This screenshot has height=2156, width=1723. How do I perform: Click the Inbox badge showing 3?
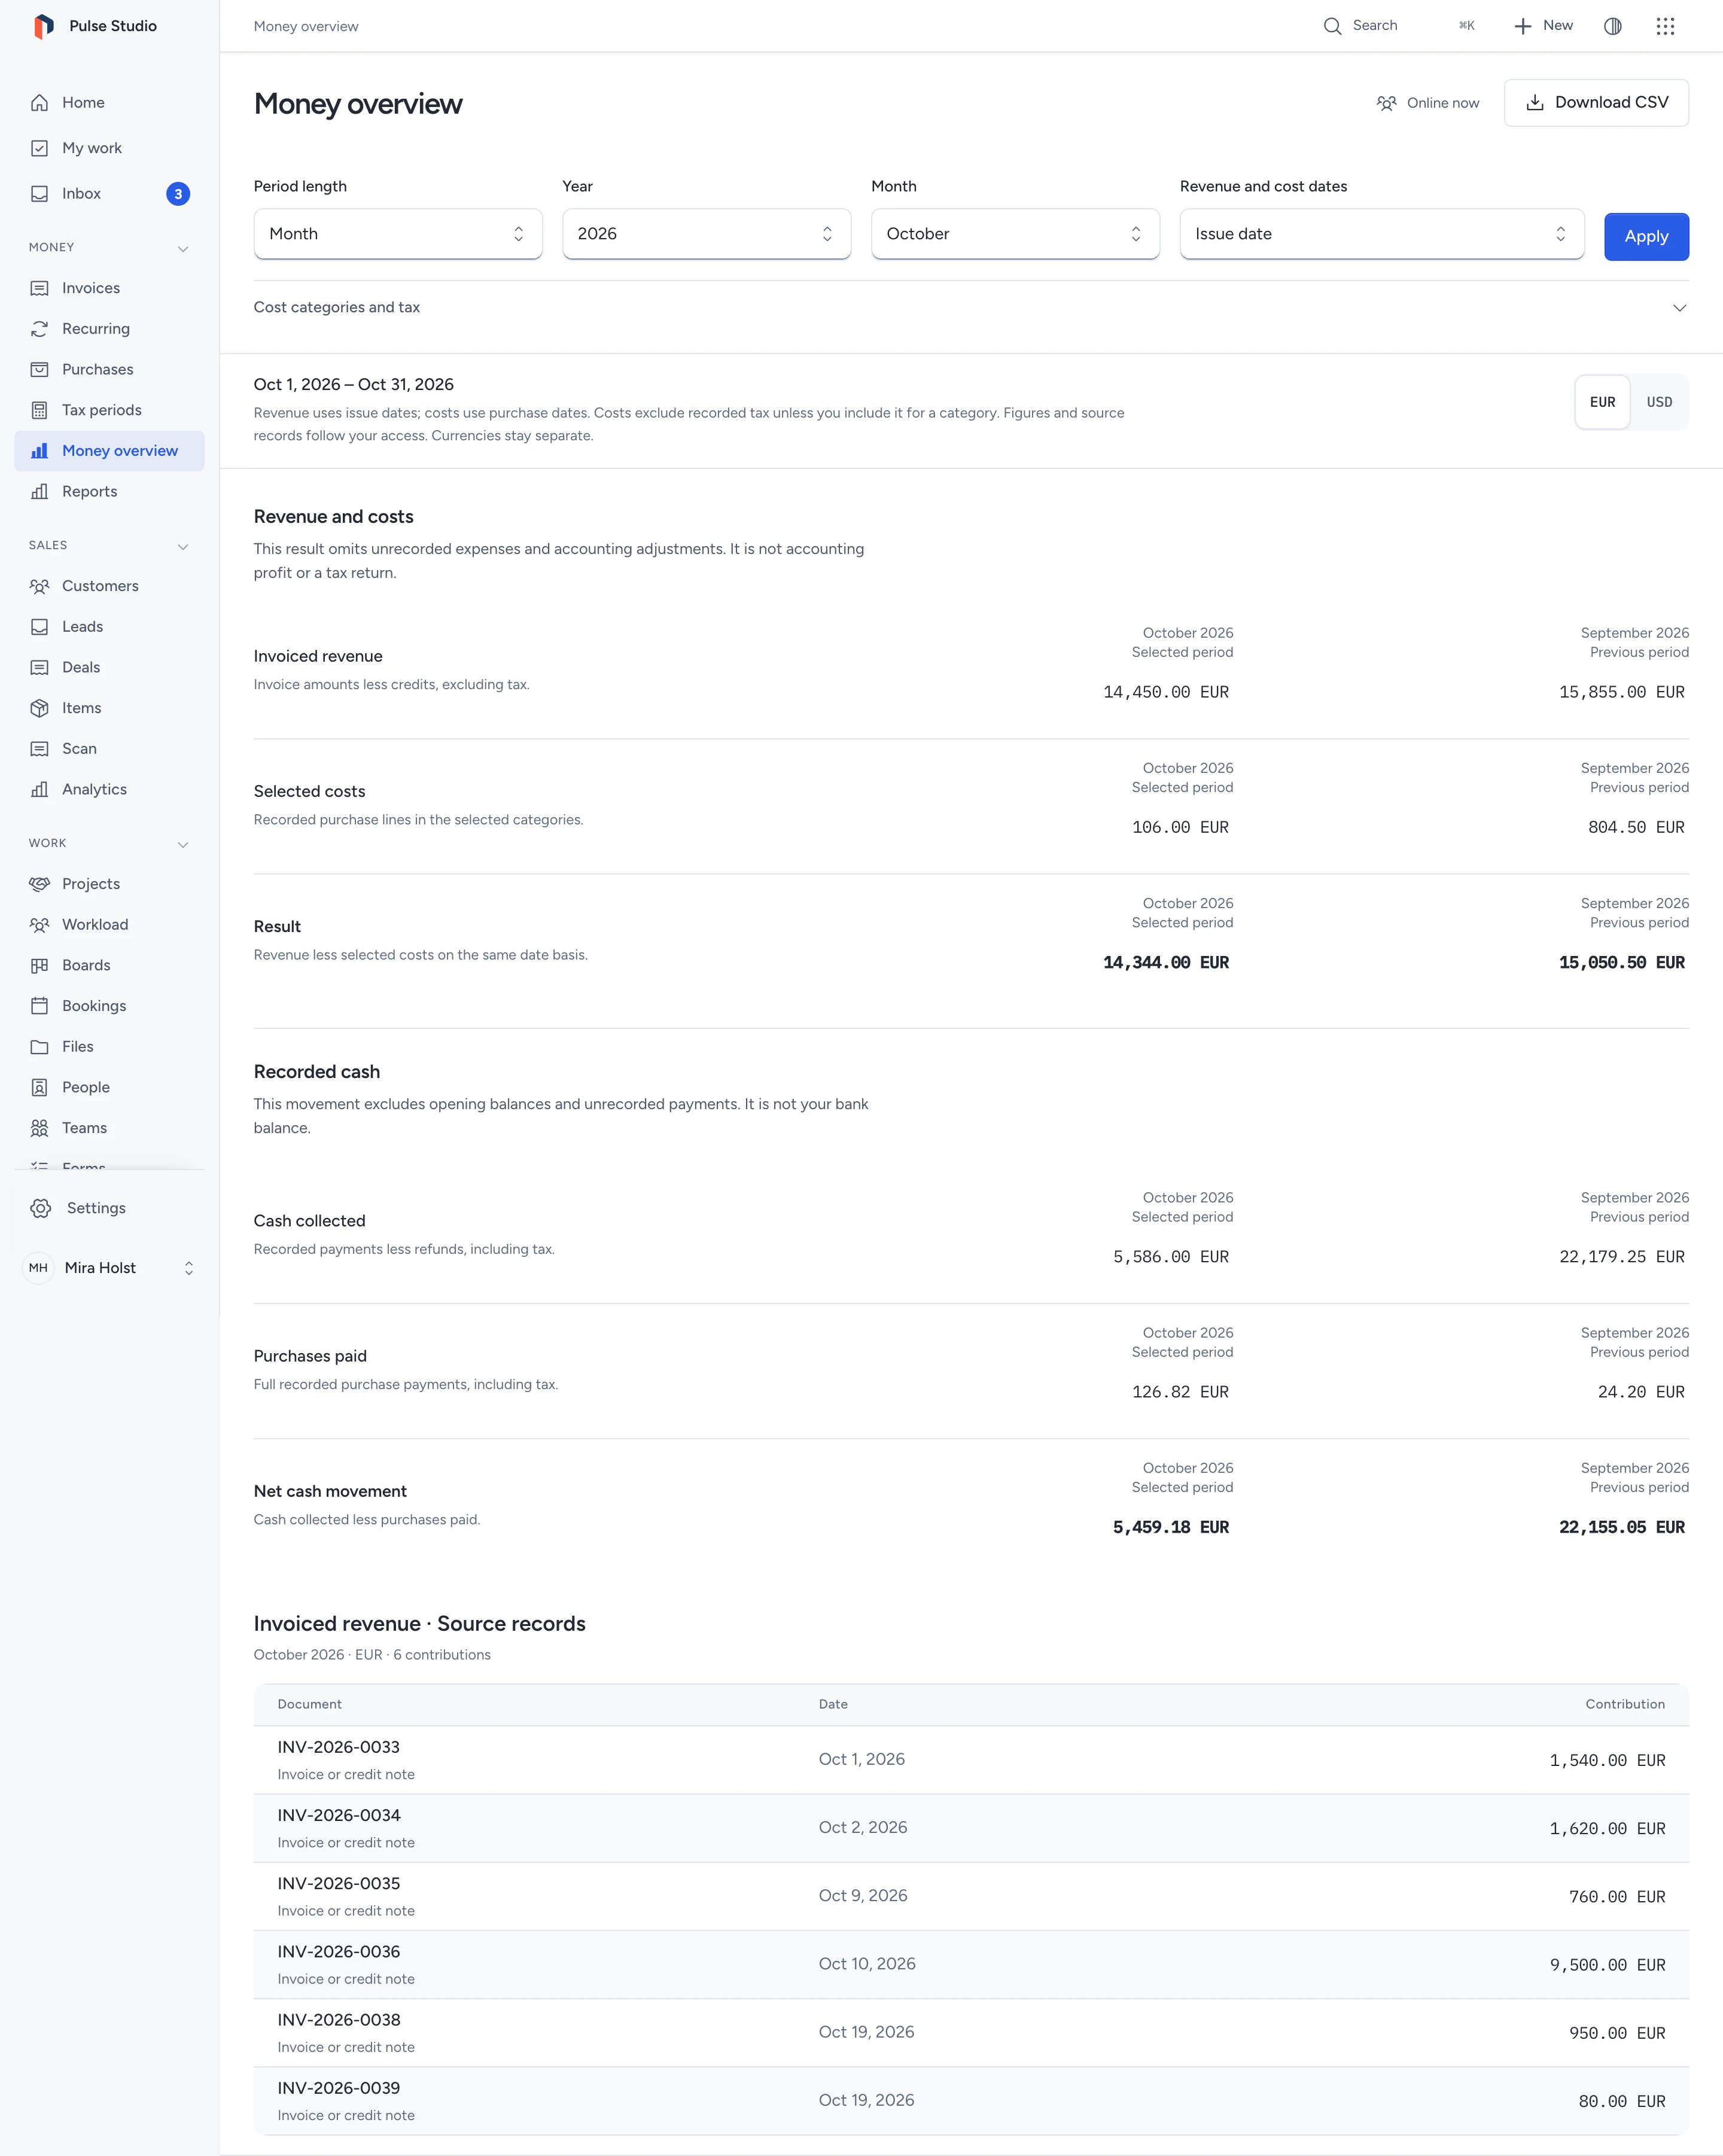coord(178,194)
